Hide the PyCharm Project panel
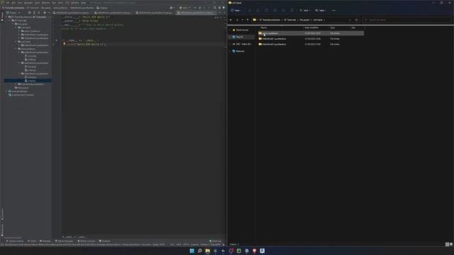The height and width of the screenshot is (255, 454). [49, 13]
